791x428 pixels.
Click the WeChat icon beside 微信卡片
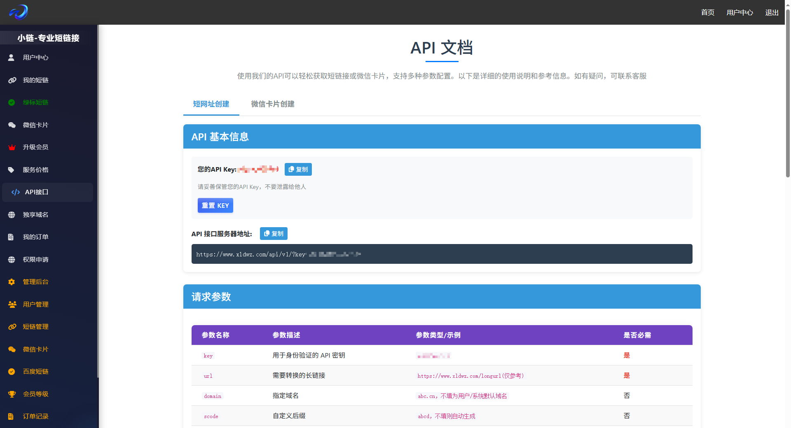[x=12, y=125]
